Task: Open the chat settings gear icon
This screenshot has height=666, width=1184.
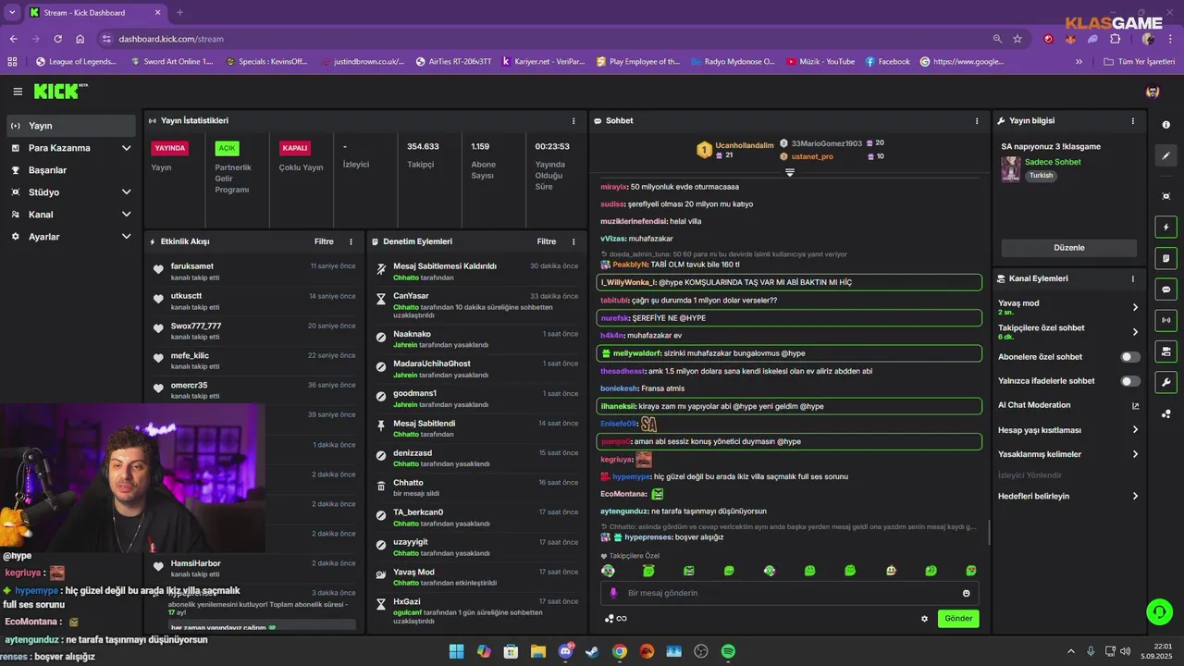Action: [924, 619]
